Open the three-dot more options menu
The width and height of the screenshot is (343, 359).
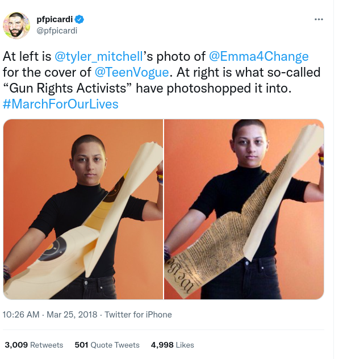(319, 19)
